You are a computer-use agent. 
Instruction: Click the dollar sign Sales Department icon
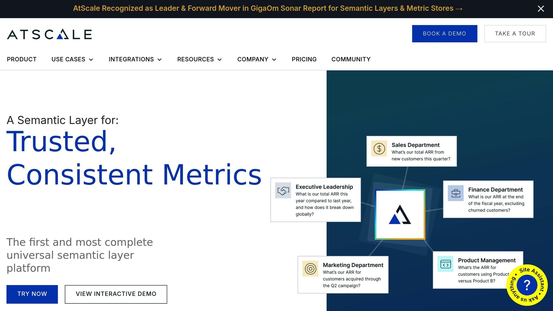(x=379, y=148)
